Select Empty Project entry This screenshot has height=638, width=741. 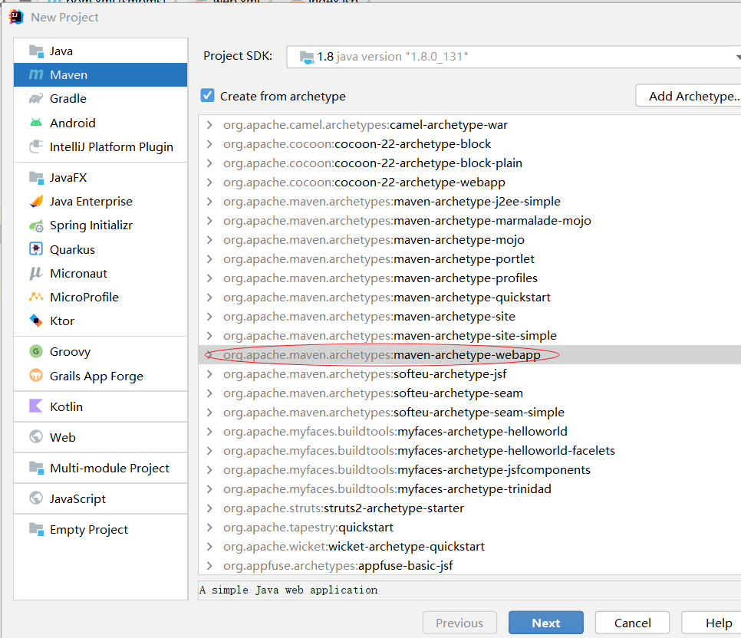[100, 529]
